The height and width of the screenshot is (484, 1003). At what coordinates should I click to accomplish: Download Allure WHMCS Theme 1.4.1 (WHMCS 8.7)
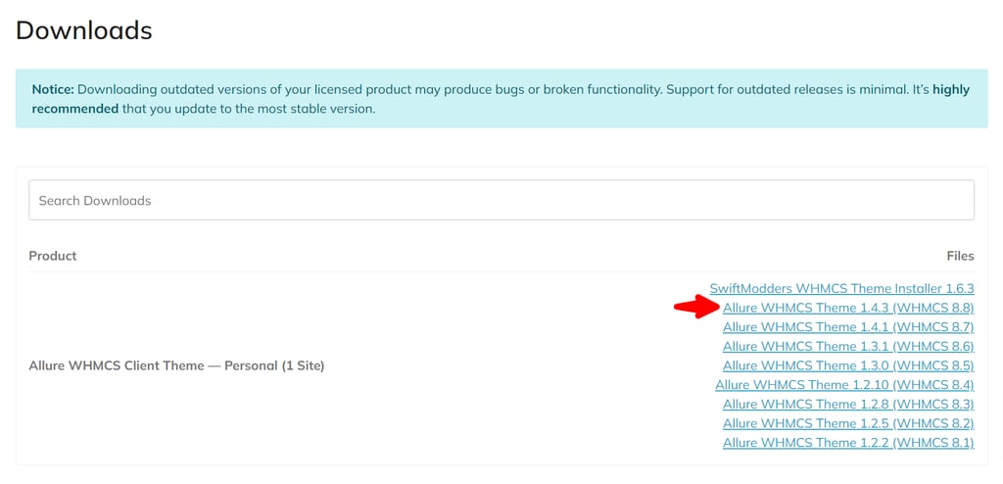click(x=848, y=327)
